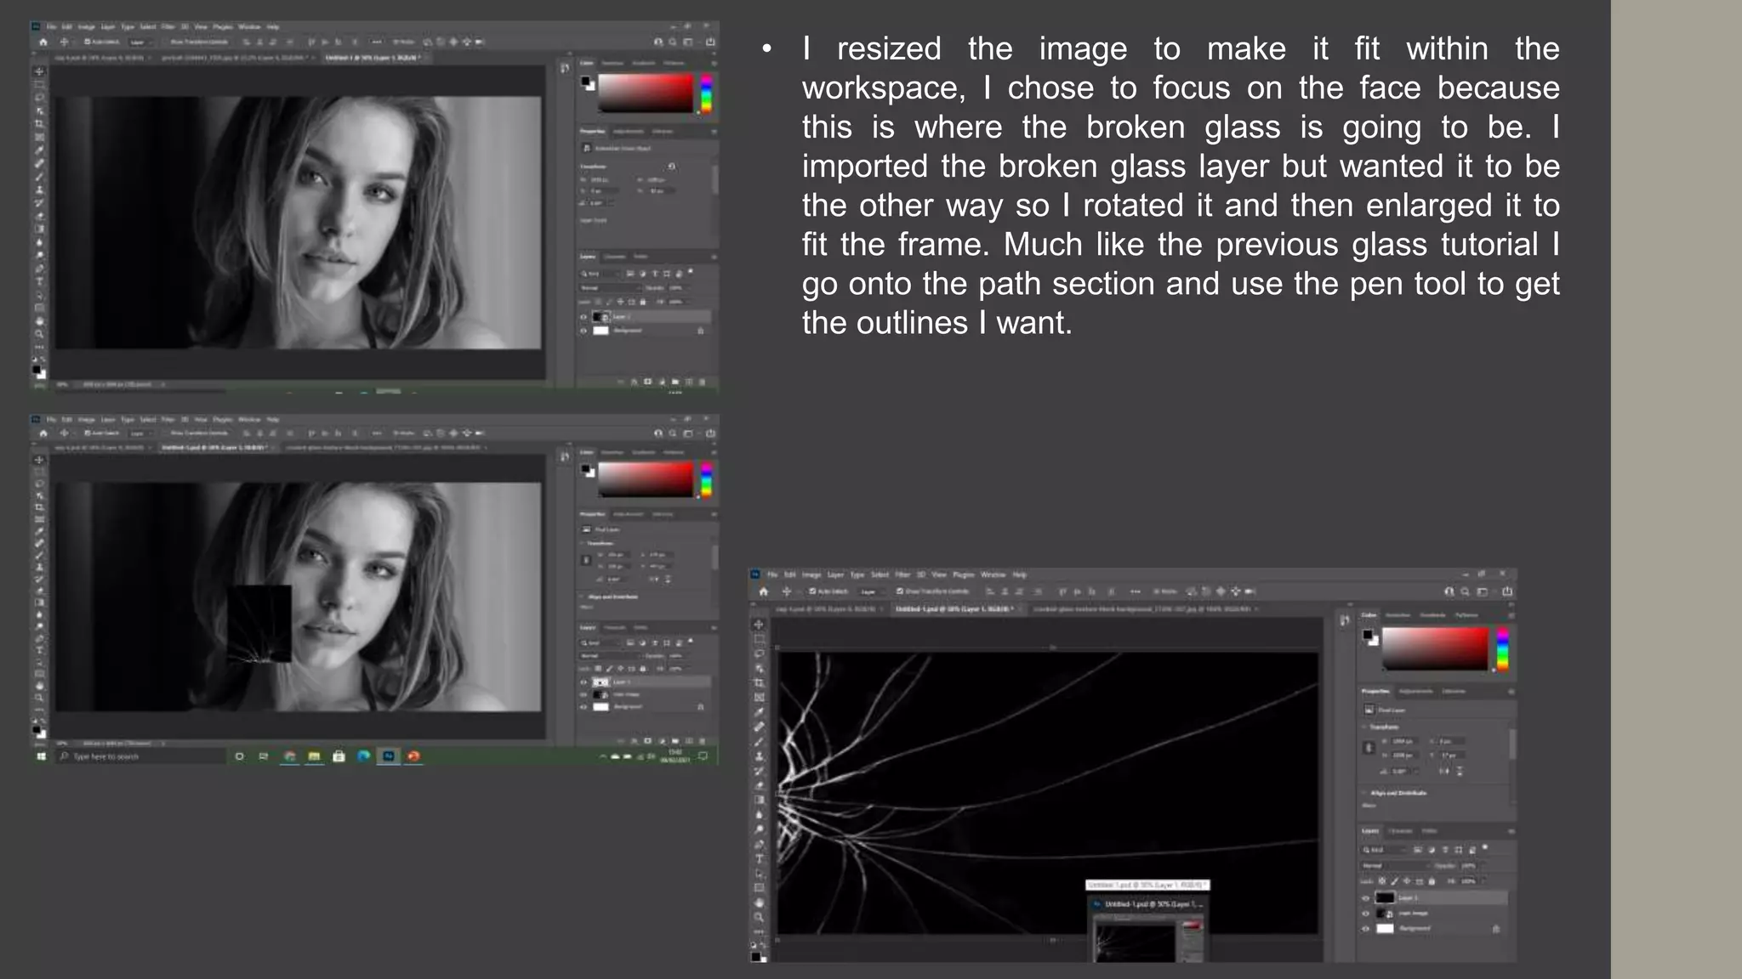
Task: Collapse the Transform section in cracked-glass screenshot
Action: click(1363, 727)
